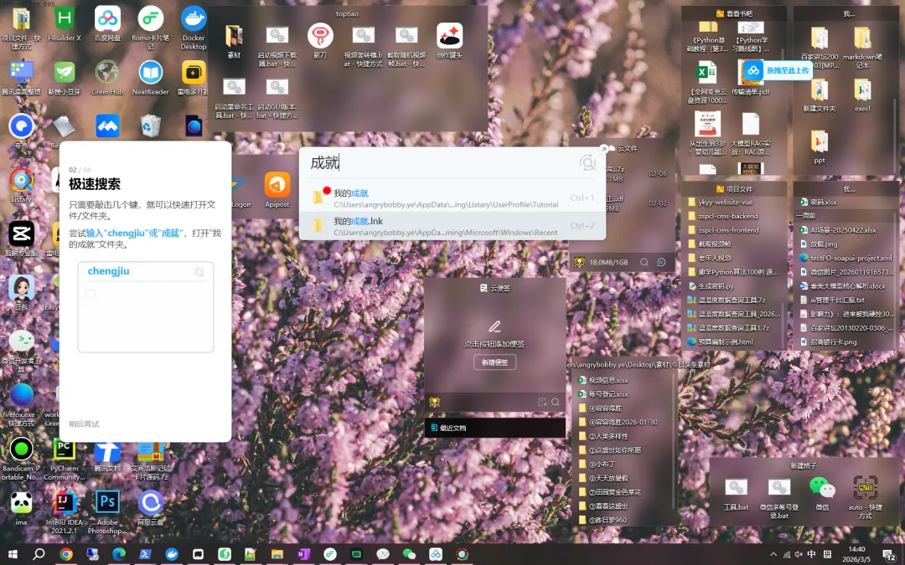Click the pencil icon in 云便签 panel
This screenshot has height=565, width=905.
pos(494,327)
